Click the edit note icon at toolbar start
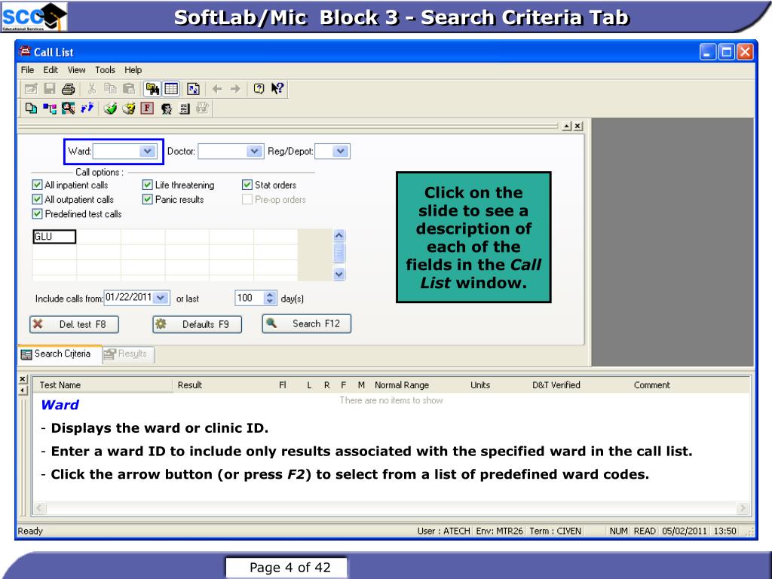This screenshot has height=579, width=772. pyautogui.click(x=30, y=89)
